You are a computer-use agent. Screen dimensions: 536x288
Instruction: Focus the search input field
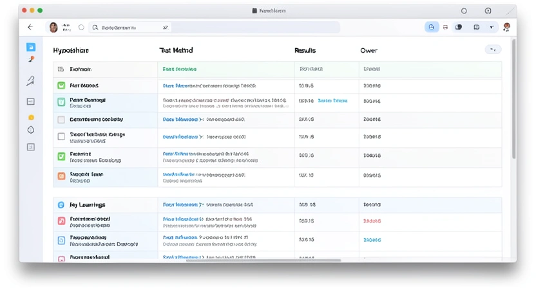coord(130,28)
